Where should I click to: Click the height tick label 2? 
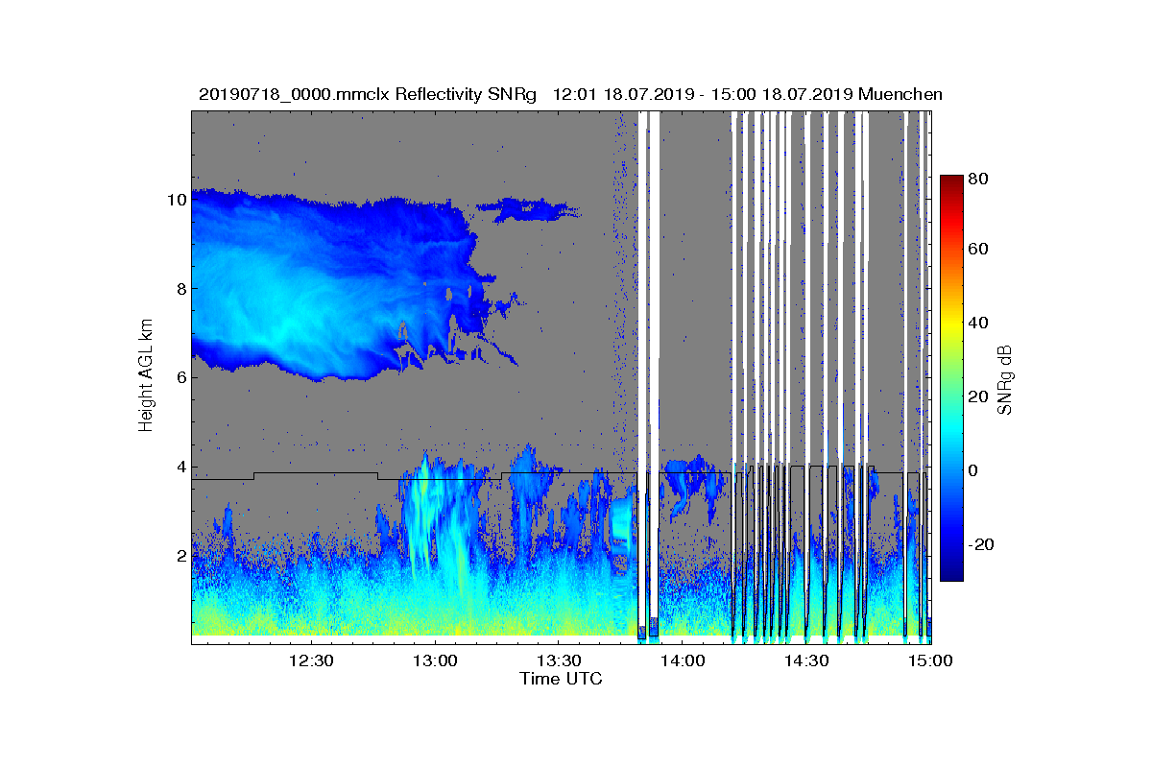tap(180, 555)
